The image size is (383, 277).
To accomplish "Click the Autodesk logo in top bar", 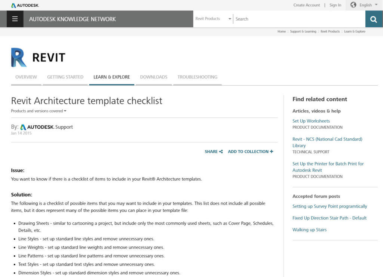I will (25, 5).
